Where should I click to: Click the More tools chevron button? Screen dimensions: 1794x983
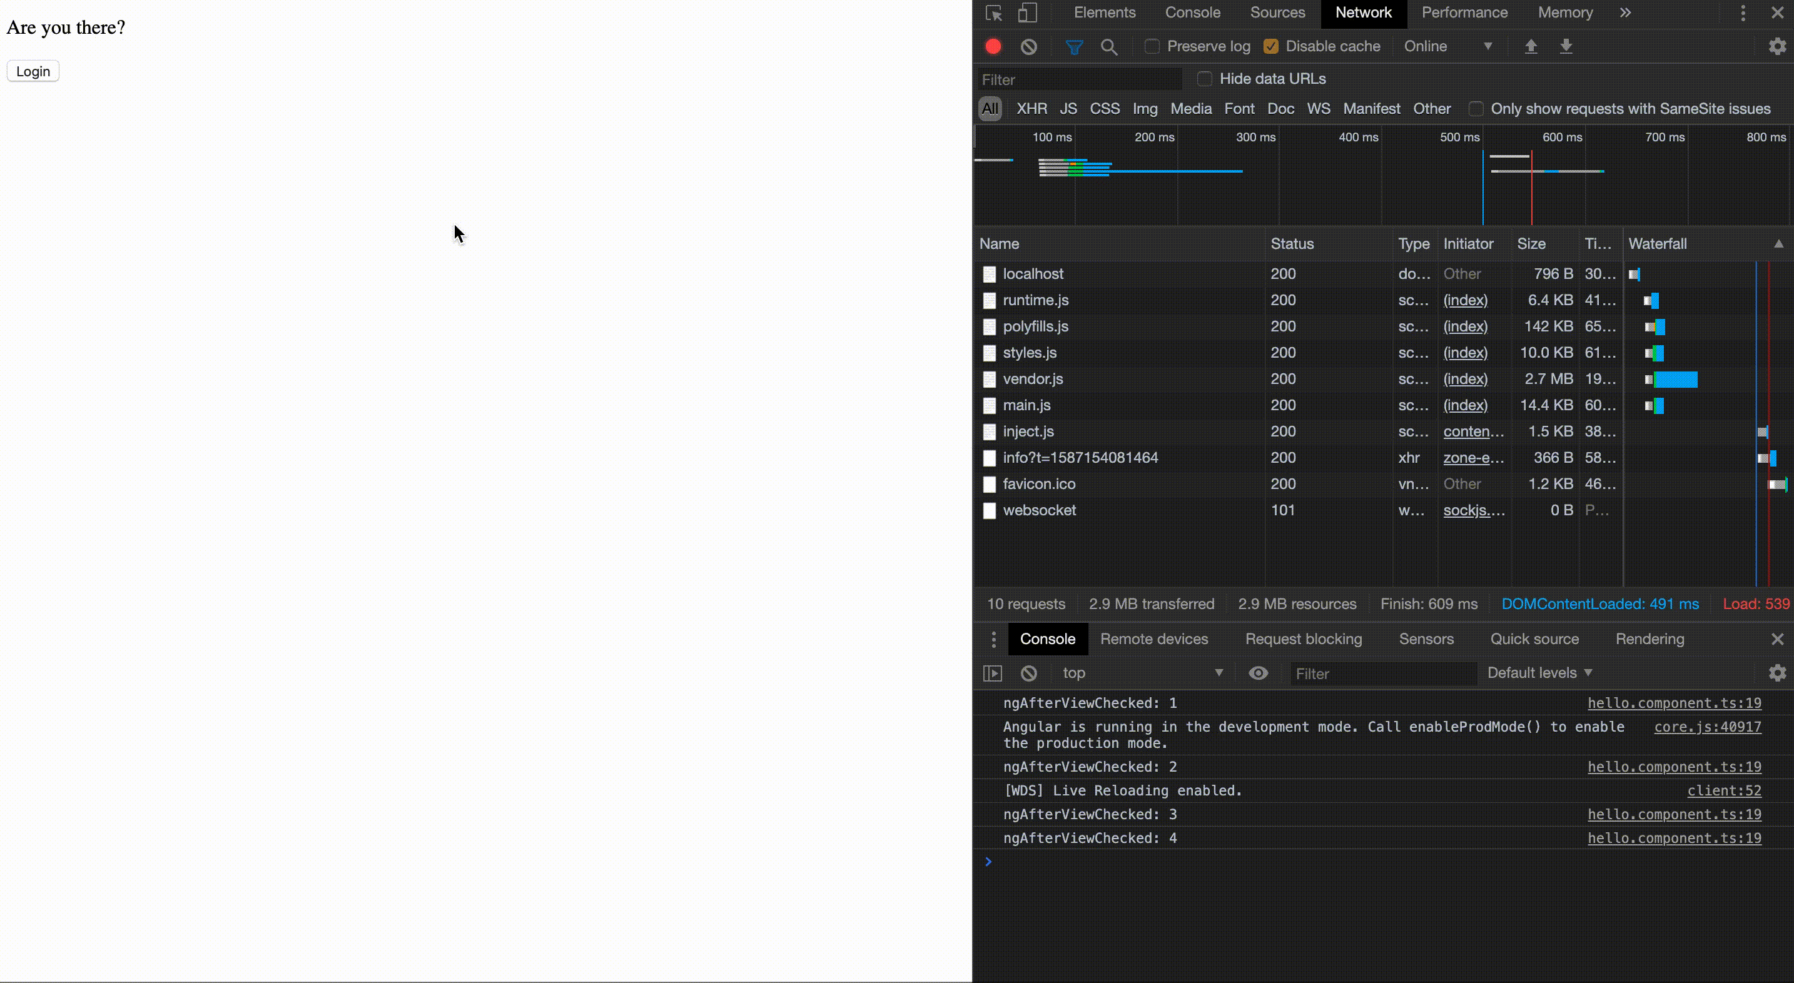pyautogui.click(x=1626, y=12)
